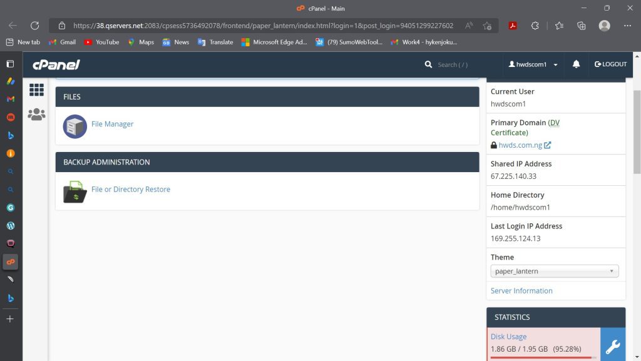Toggle the Read aloud icon in address bar

point(469,26)
